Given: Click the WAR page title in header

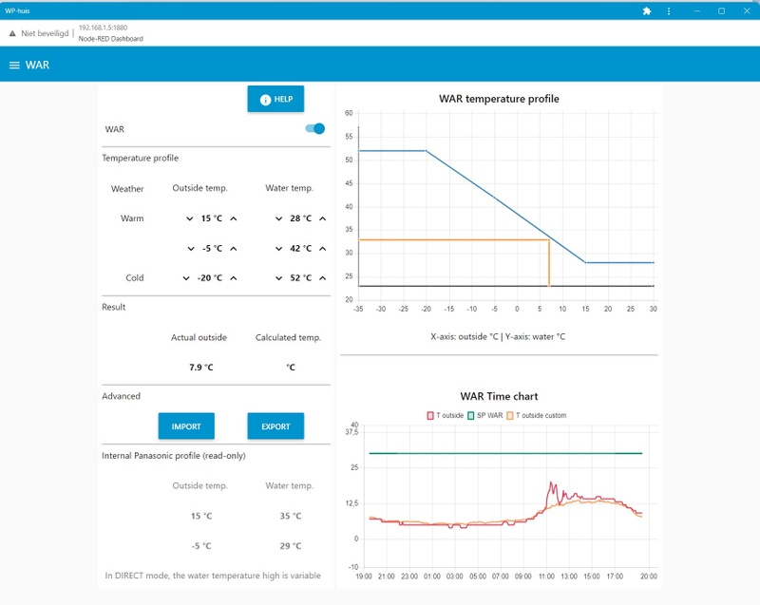Looking at the screenshot, I should [37, 65].
